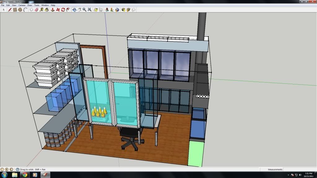
Task: Select the Pan hand tool
Action: coord(79,10)
